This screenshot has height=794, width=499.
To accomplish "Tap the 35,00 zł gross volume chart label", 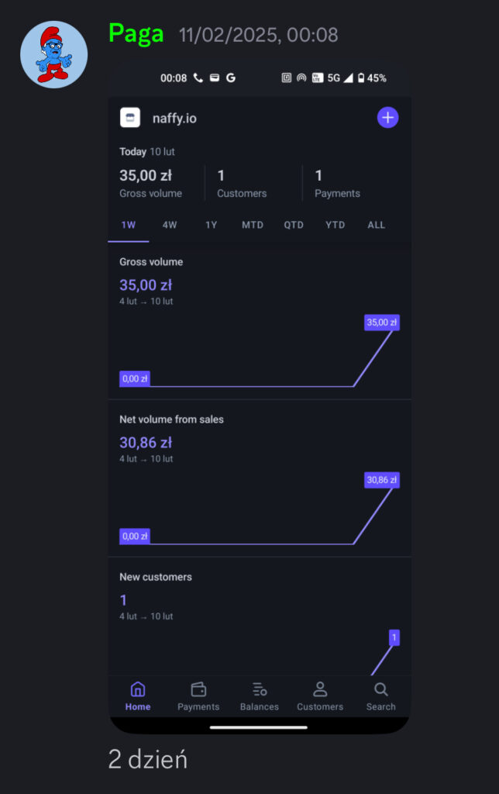I will click(382, 323).
